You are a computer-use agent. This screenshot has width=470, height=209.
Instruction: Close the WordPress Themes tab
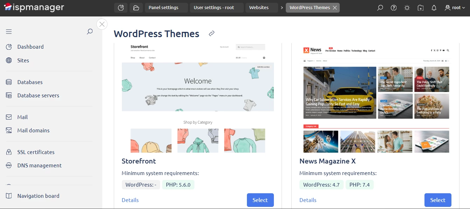(334, 7)
